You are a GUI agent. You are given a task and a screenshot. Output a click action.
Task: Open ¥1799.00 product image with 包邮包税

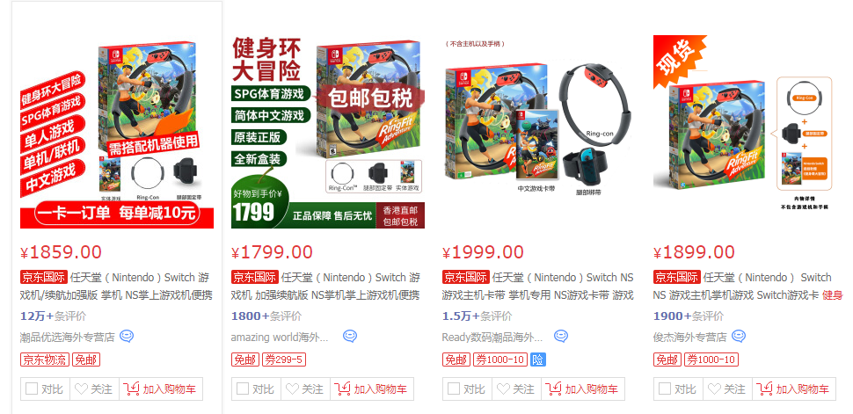327,132
